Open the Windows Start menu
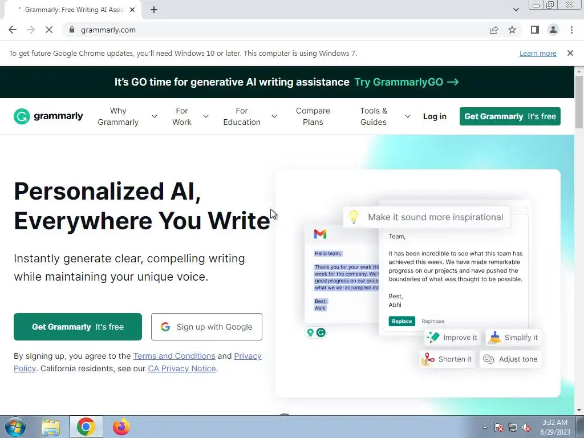This screenshot has height=438, width=584. [x=15, y=427]
